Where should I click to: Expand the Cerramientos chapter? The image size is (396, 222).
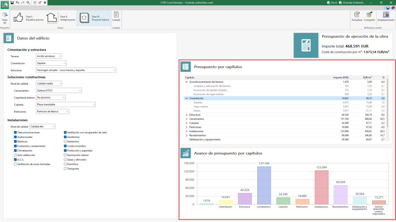[x=187, y=119]
